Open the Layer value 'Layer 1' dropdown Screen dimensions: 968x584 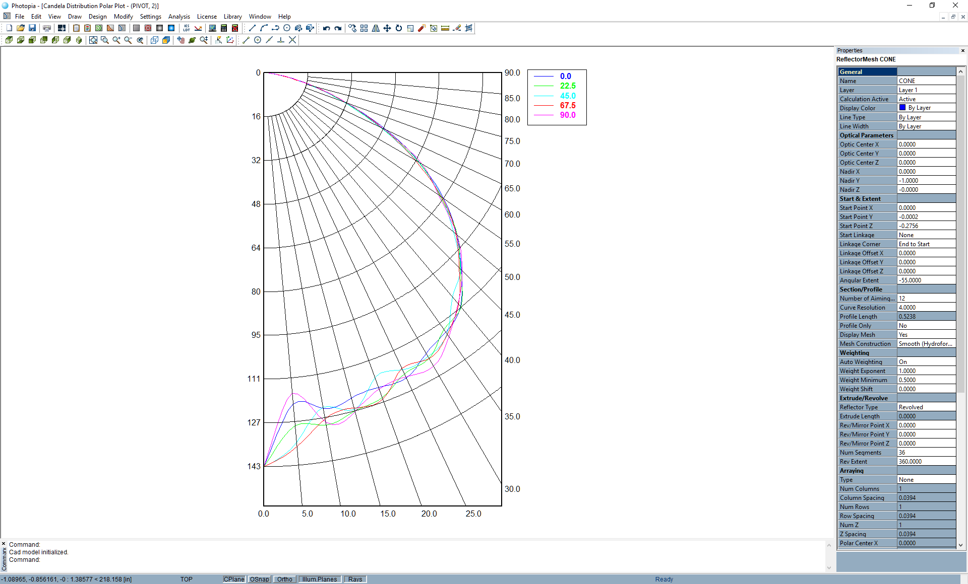[x=926, y=90]
